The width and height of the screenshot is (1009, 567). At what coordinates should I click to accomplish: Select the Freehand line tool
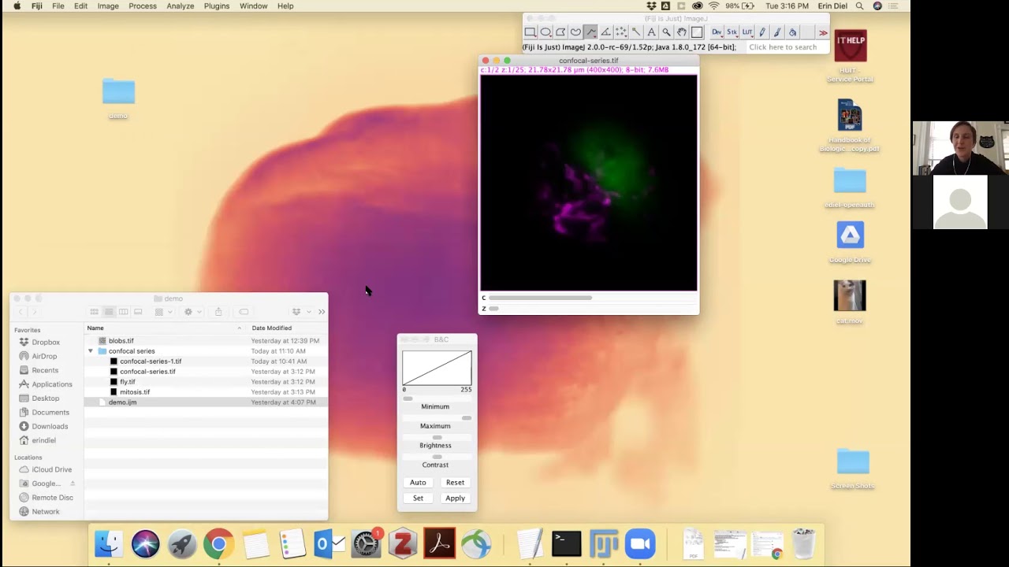(x=590, y=32)
